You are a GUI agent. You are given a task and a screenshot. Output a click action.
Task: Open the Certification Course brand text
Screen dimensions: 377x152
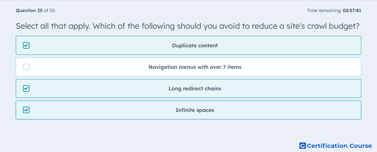pos(339,146)
